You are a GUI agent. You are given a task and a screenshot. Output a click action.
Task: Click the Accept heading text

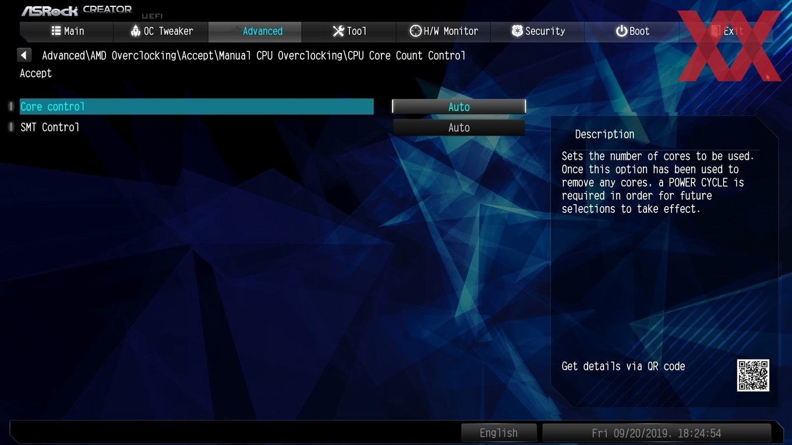(x=36, y=73)
